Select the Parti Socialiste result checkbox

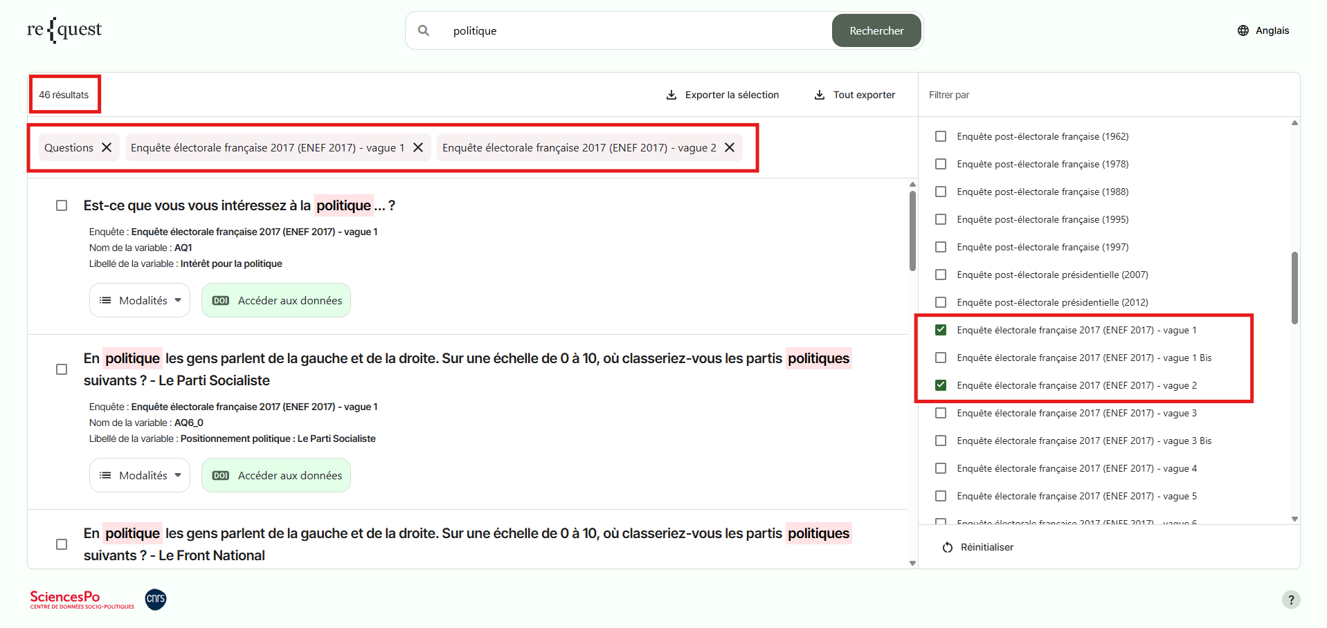[62, 369]
